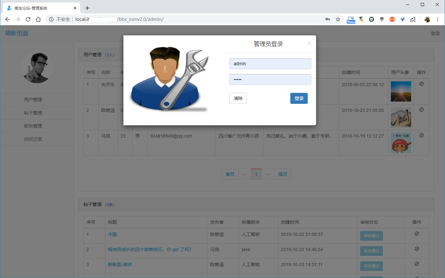The width and height of the screenshot is (445, 278).
Task: Click the 清除 button
Action: pos(238,98)
